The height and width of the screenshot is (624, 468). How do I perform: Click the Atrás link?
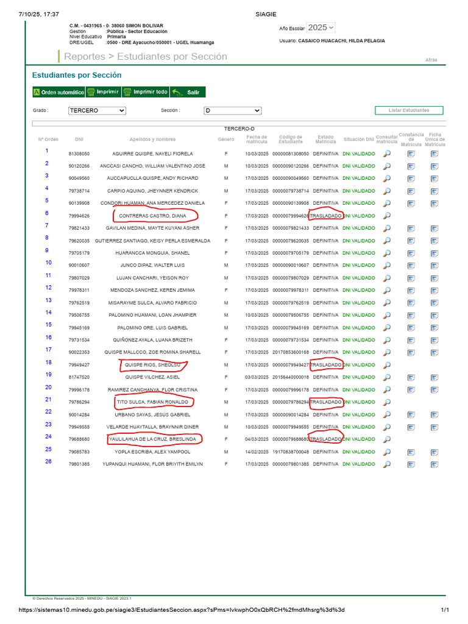(431, 60)
